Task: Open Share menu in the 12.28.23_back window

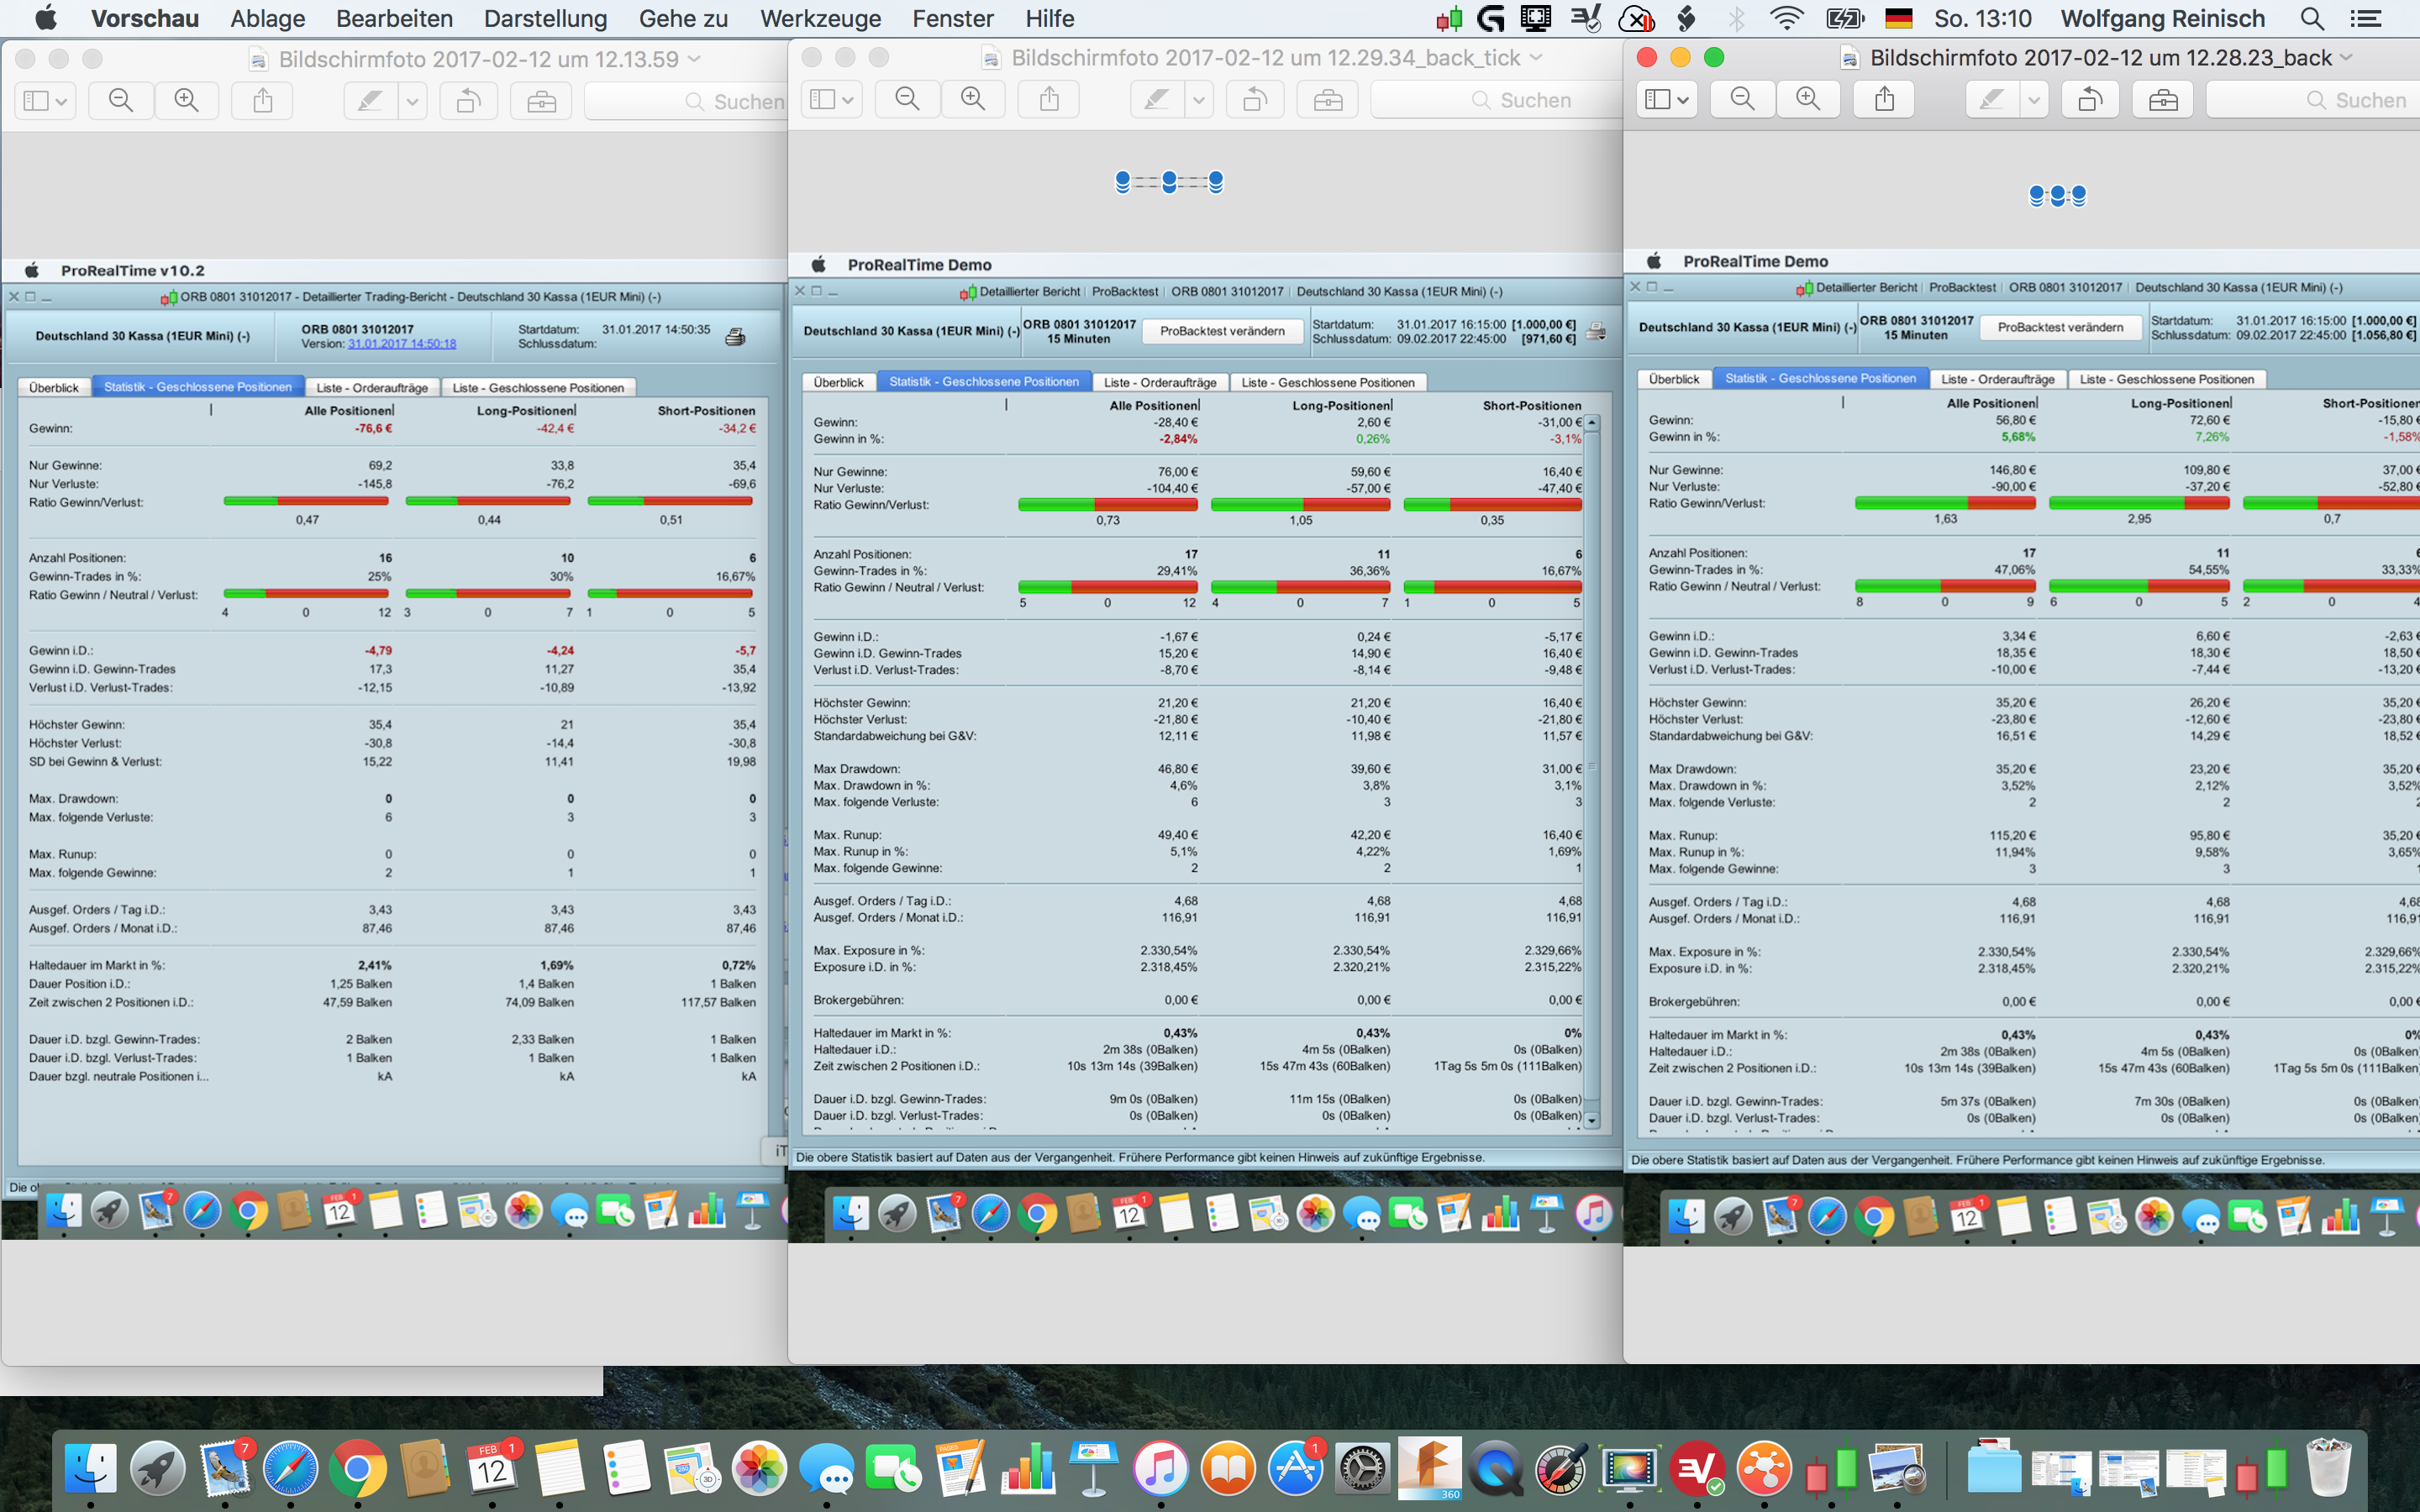Action: [1885, 100]
